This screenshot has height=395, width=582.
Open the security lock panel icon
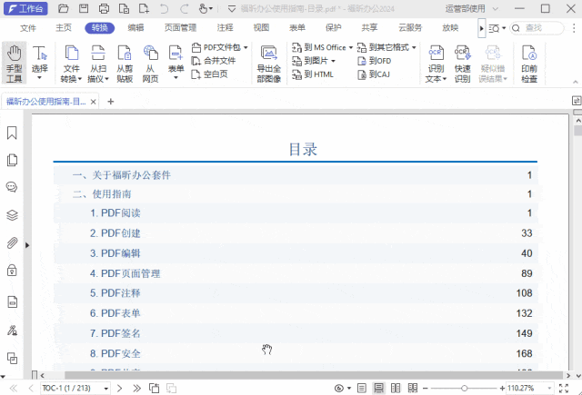[x=12, y=271]
